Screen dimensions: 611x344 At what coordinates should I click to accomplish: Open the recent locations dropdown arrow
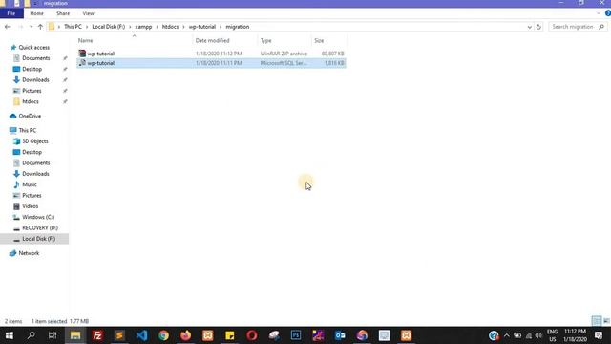tap(31, 27)
